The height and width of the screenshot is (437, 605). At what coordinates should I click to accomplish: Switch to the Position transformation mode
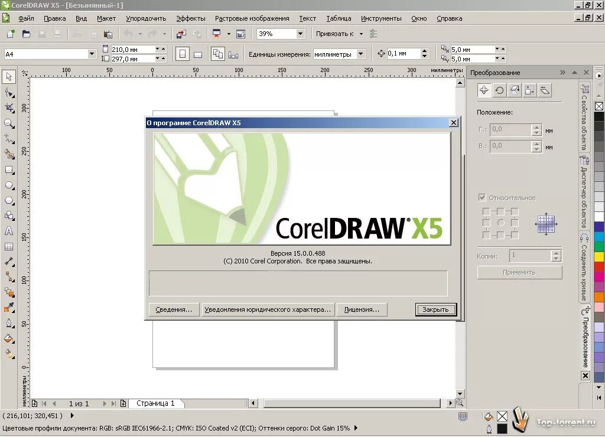point(484,90)
